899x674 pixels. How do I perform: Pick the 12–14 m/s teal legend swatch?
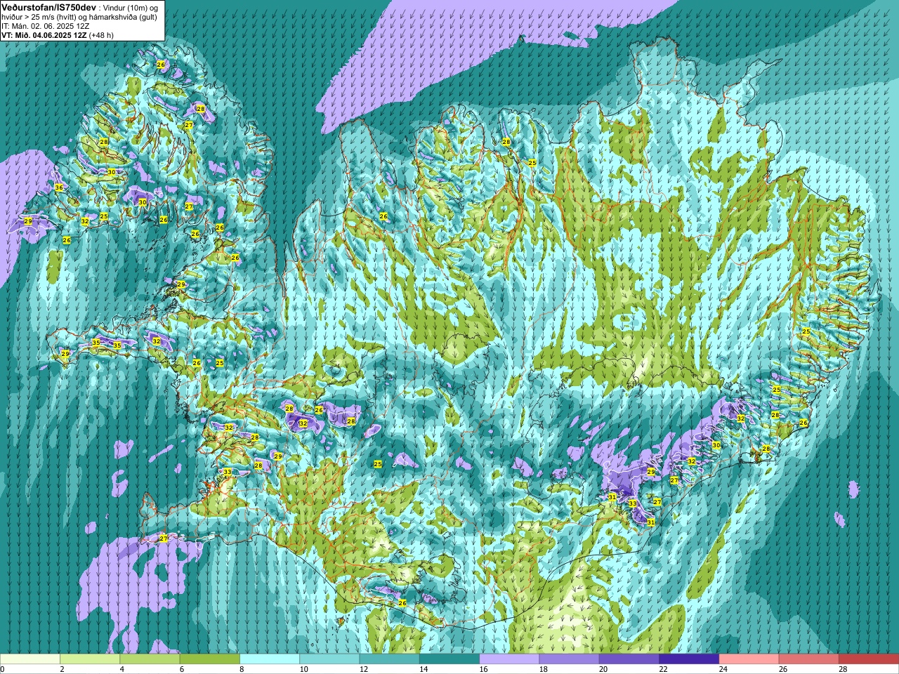pyautogui.click(x=390, y=659)
